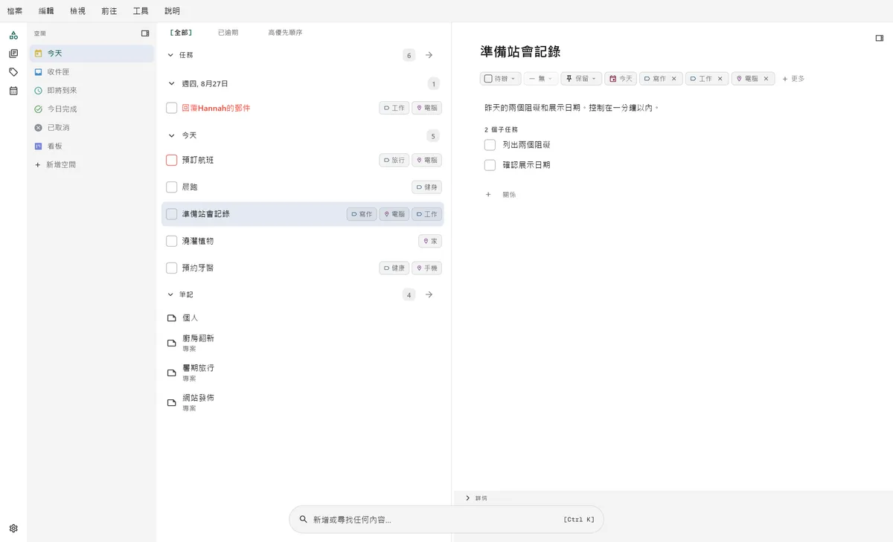Open 筆記 section with the arrow icon
The width and height of the screenshot is (893, 542).
[429, 295]
